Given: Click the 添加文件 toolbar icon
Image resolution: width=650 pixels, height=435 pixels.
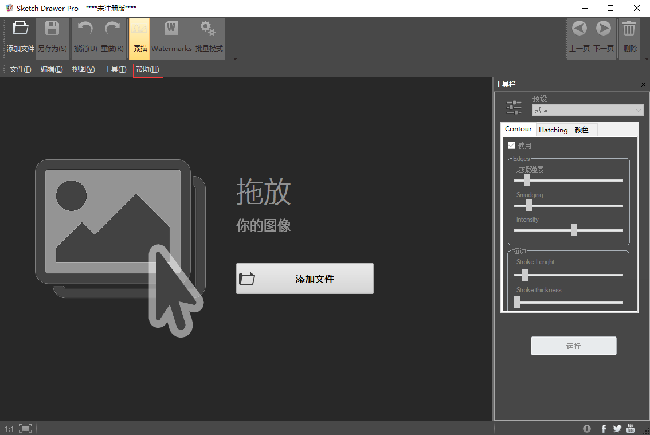Looking at the screenshot, I should 20,34.
